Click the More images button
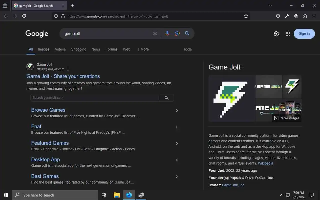The image size is (320, 200). 286,118
